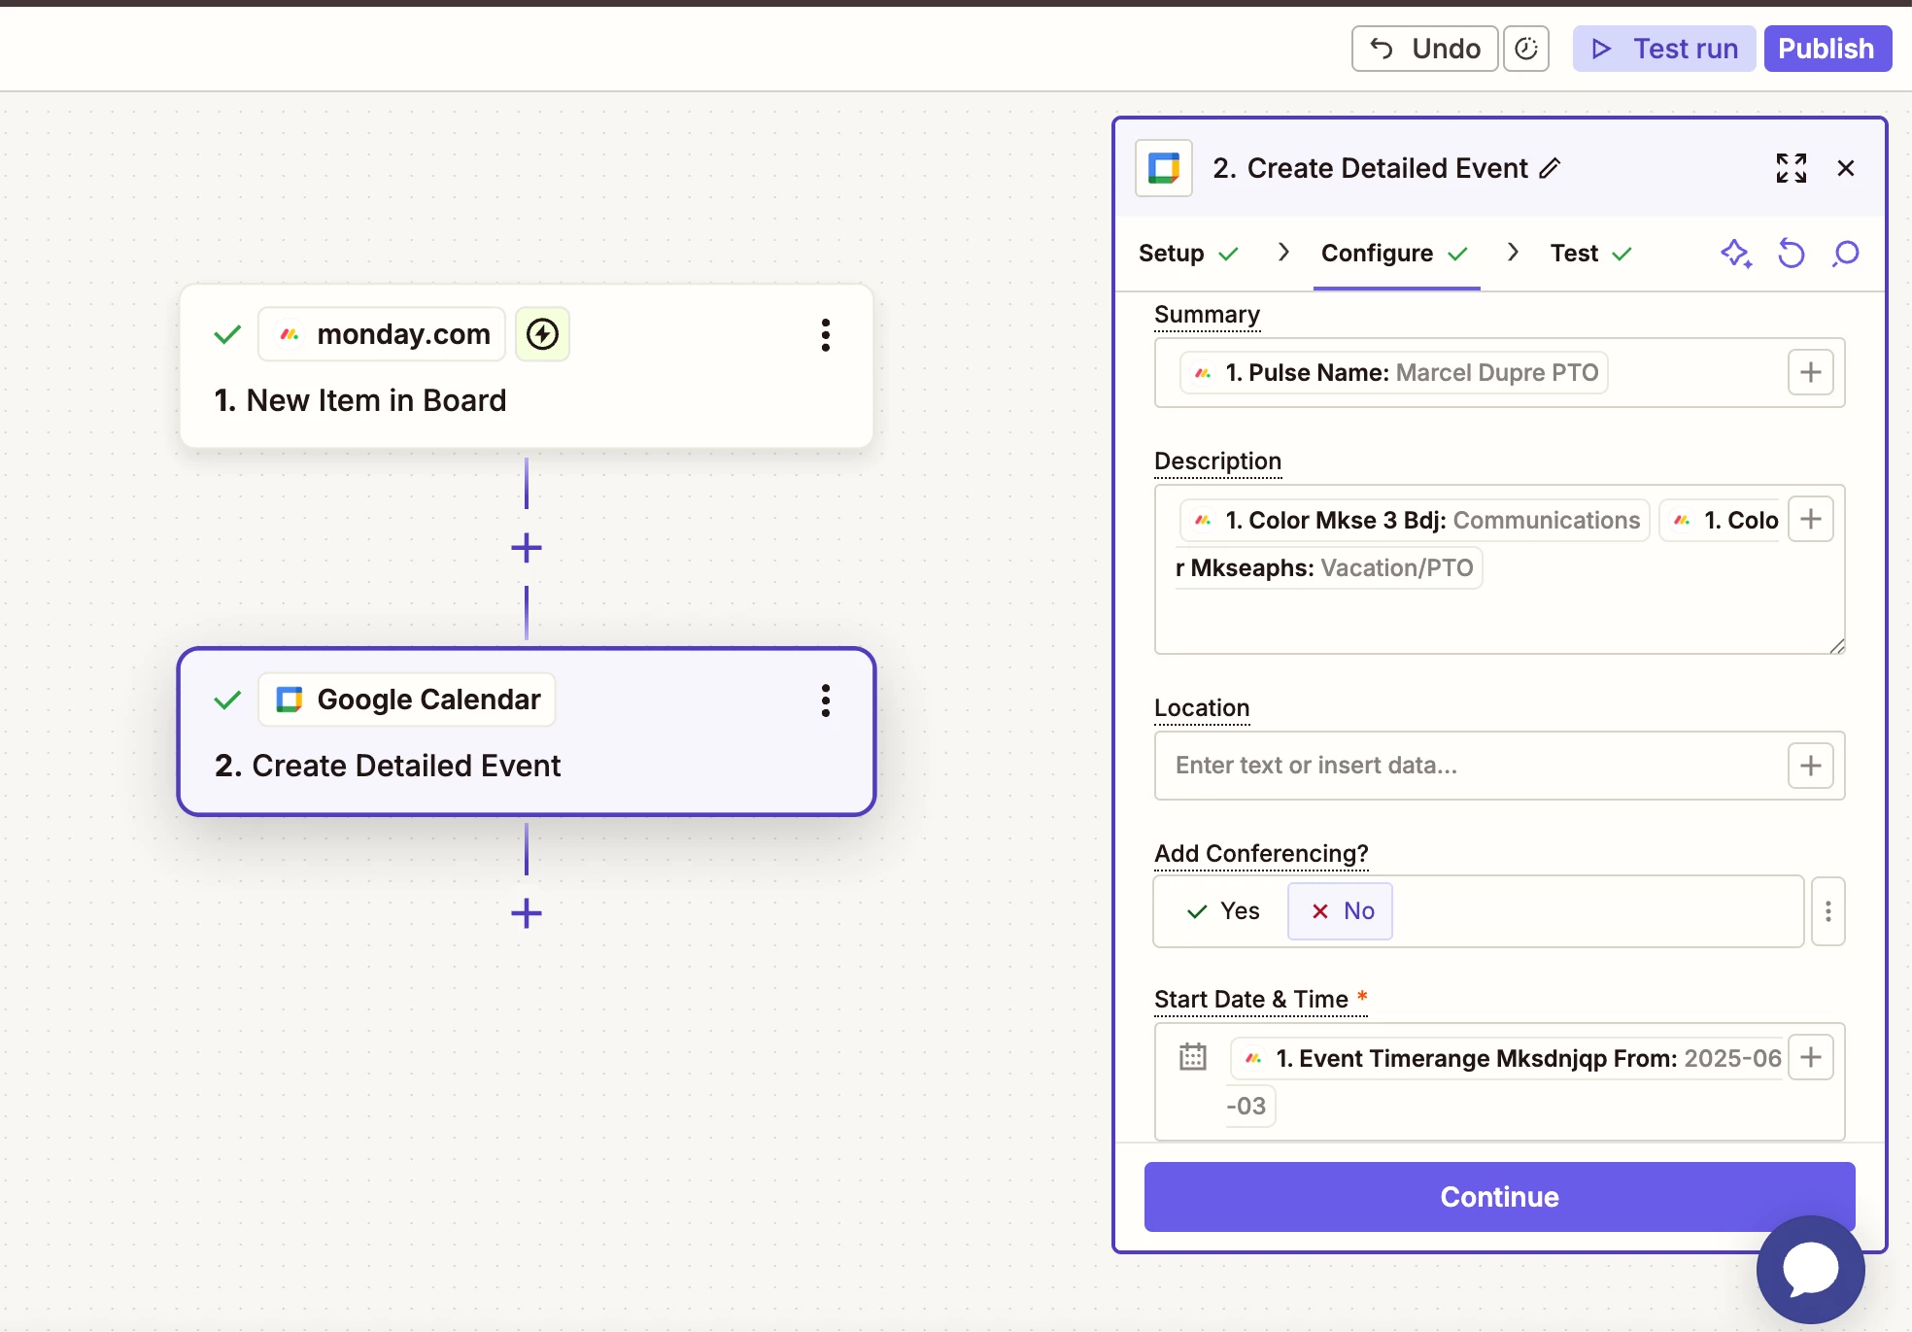Select No for Add Conferencing

click(x=1341, y=911)
